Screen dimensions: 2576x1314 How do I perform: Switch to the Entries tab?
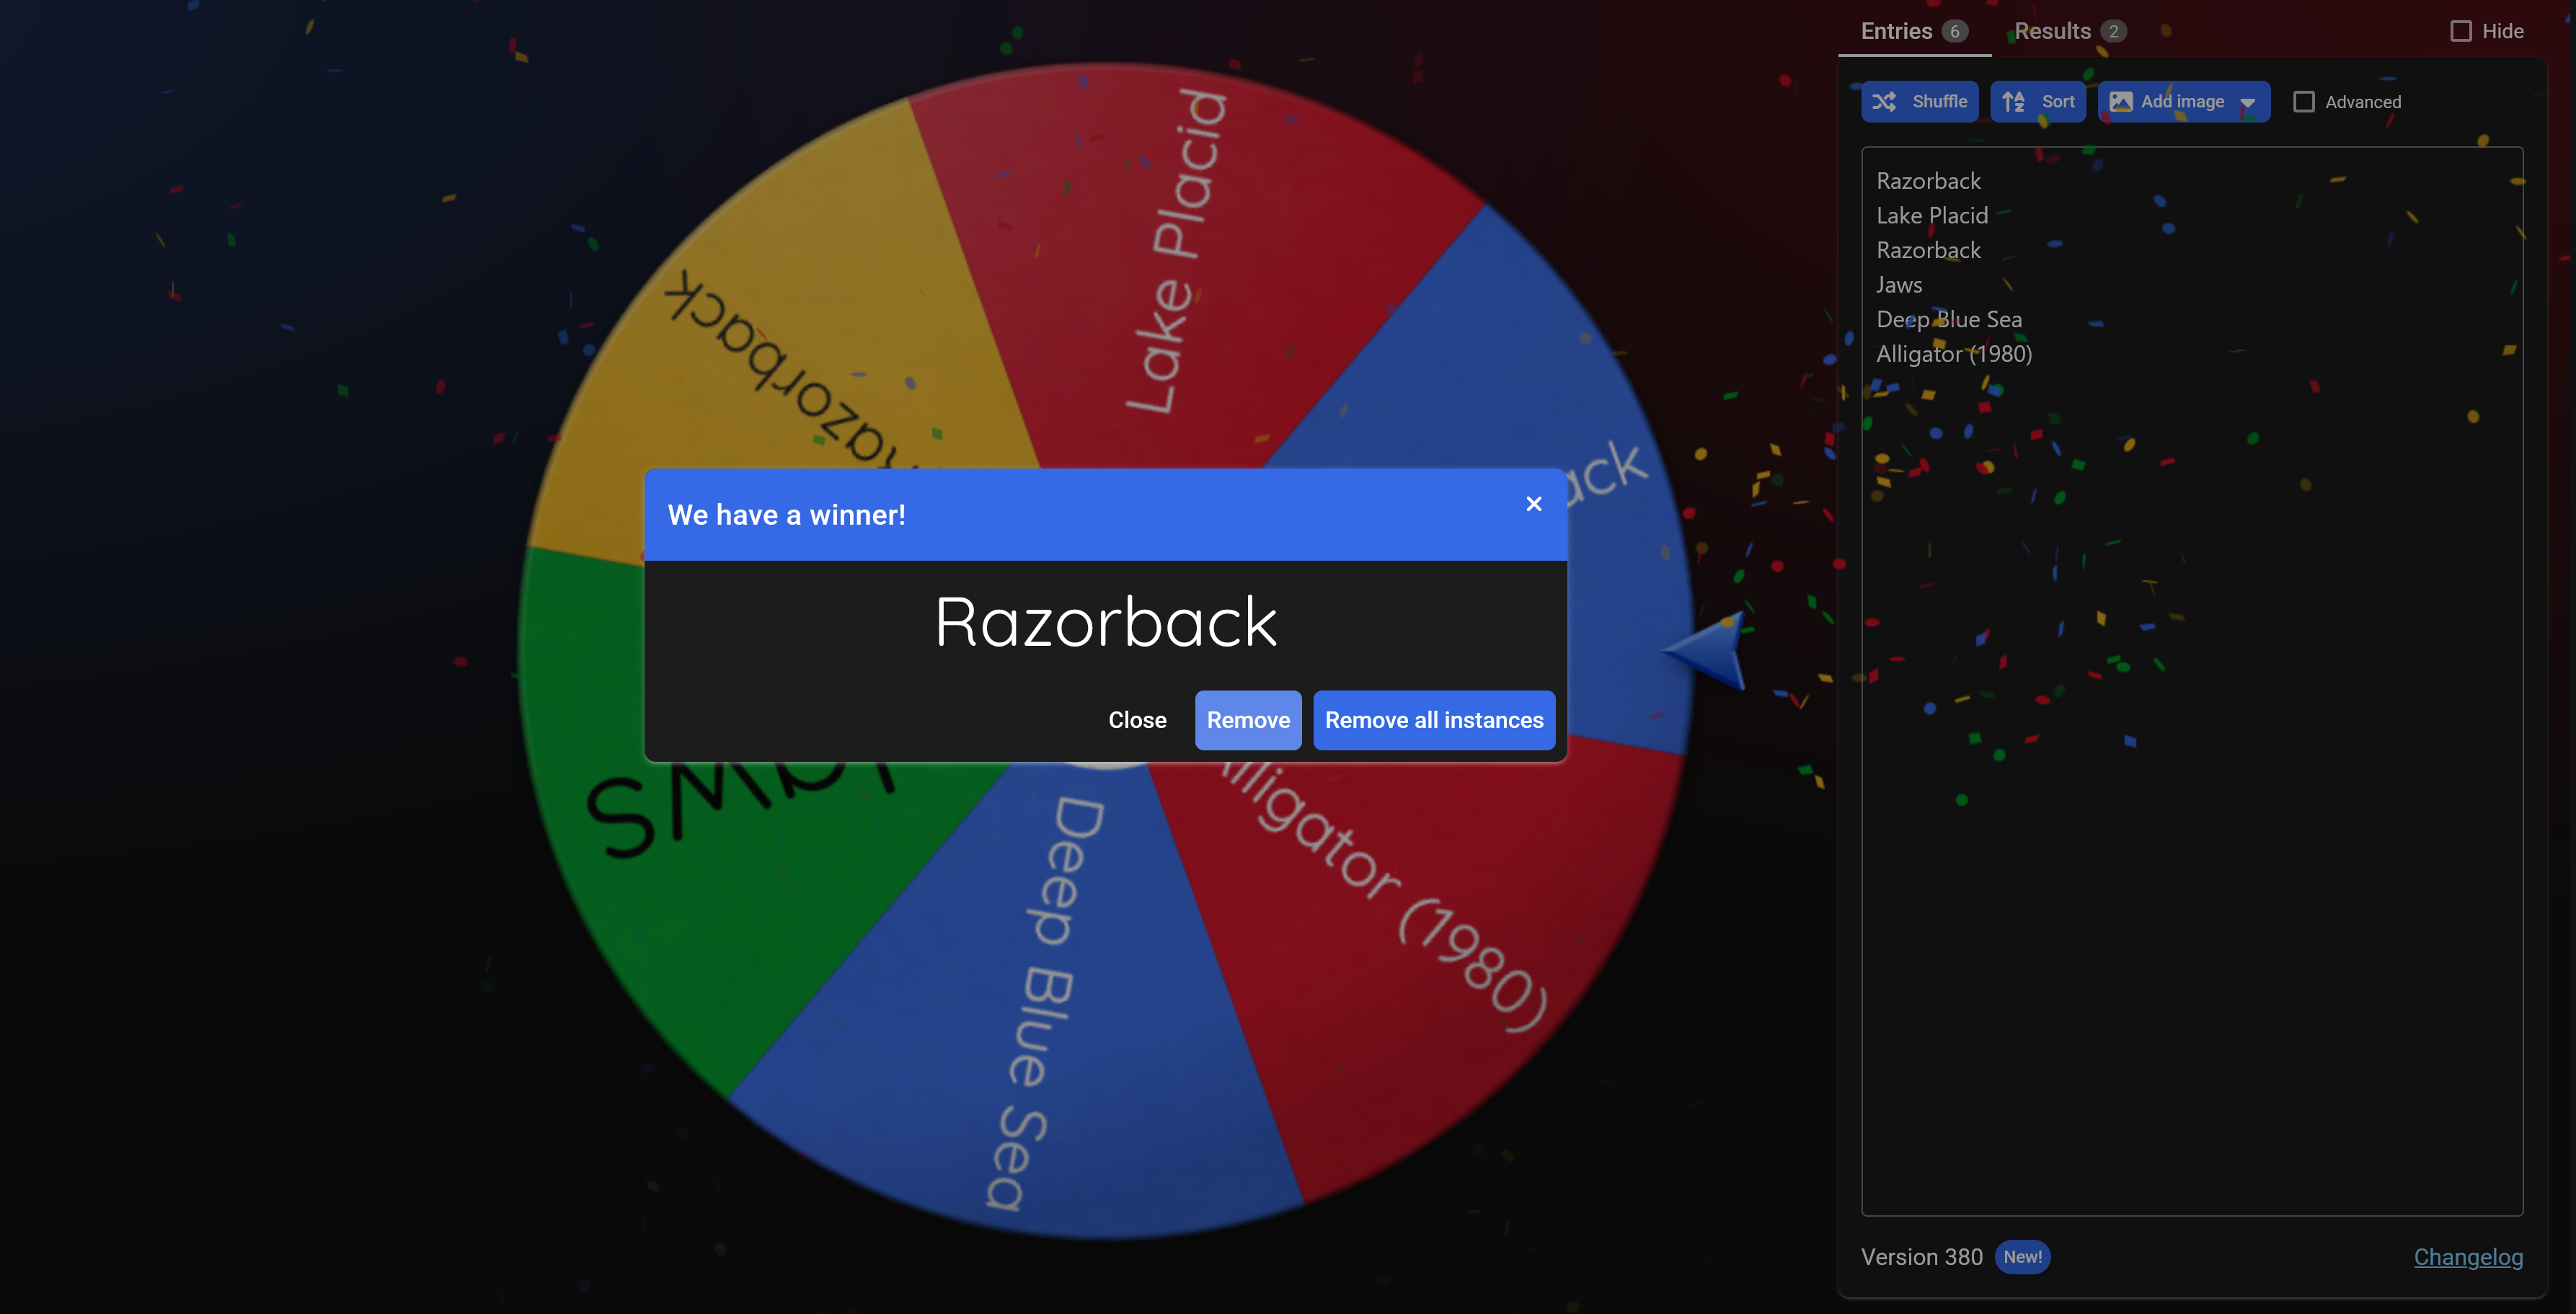click(1896, 31)
